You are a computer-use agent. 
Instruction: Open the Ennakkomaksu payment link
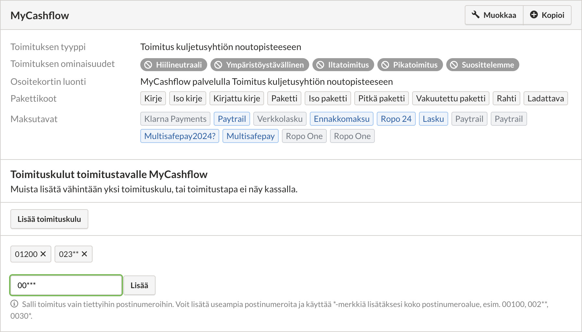click(342, 119)
